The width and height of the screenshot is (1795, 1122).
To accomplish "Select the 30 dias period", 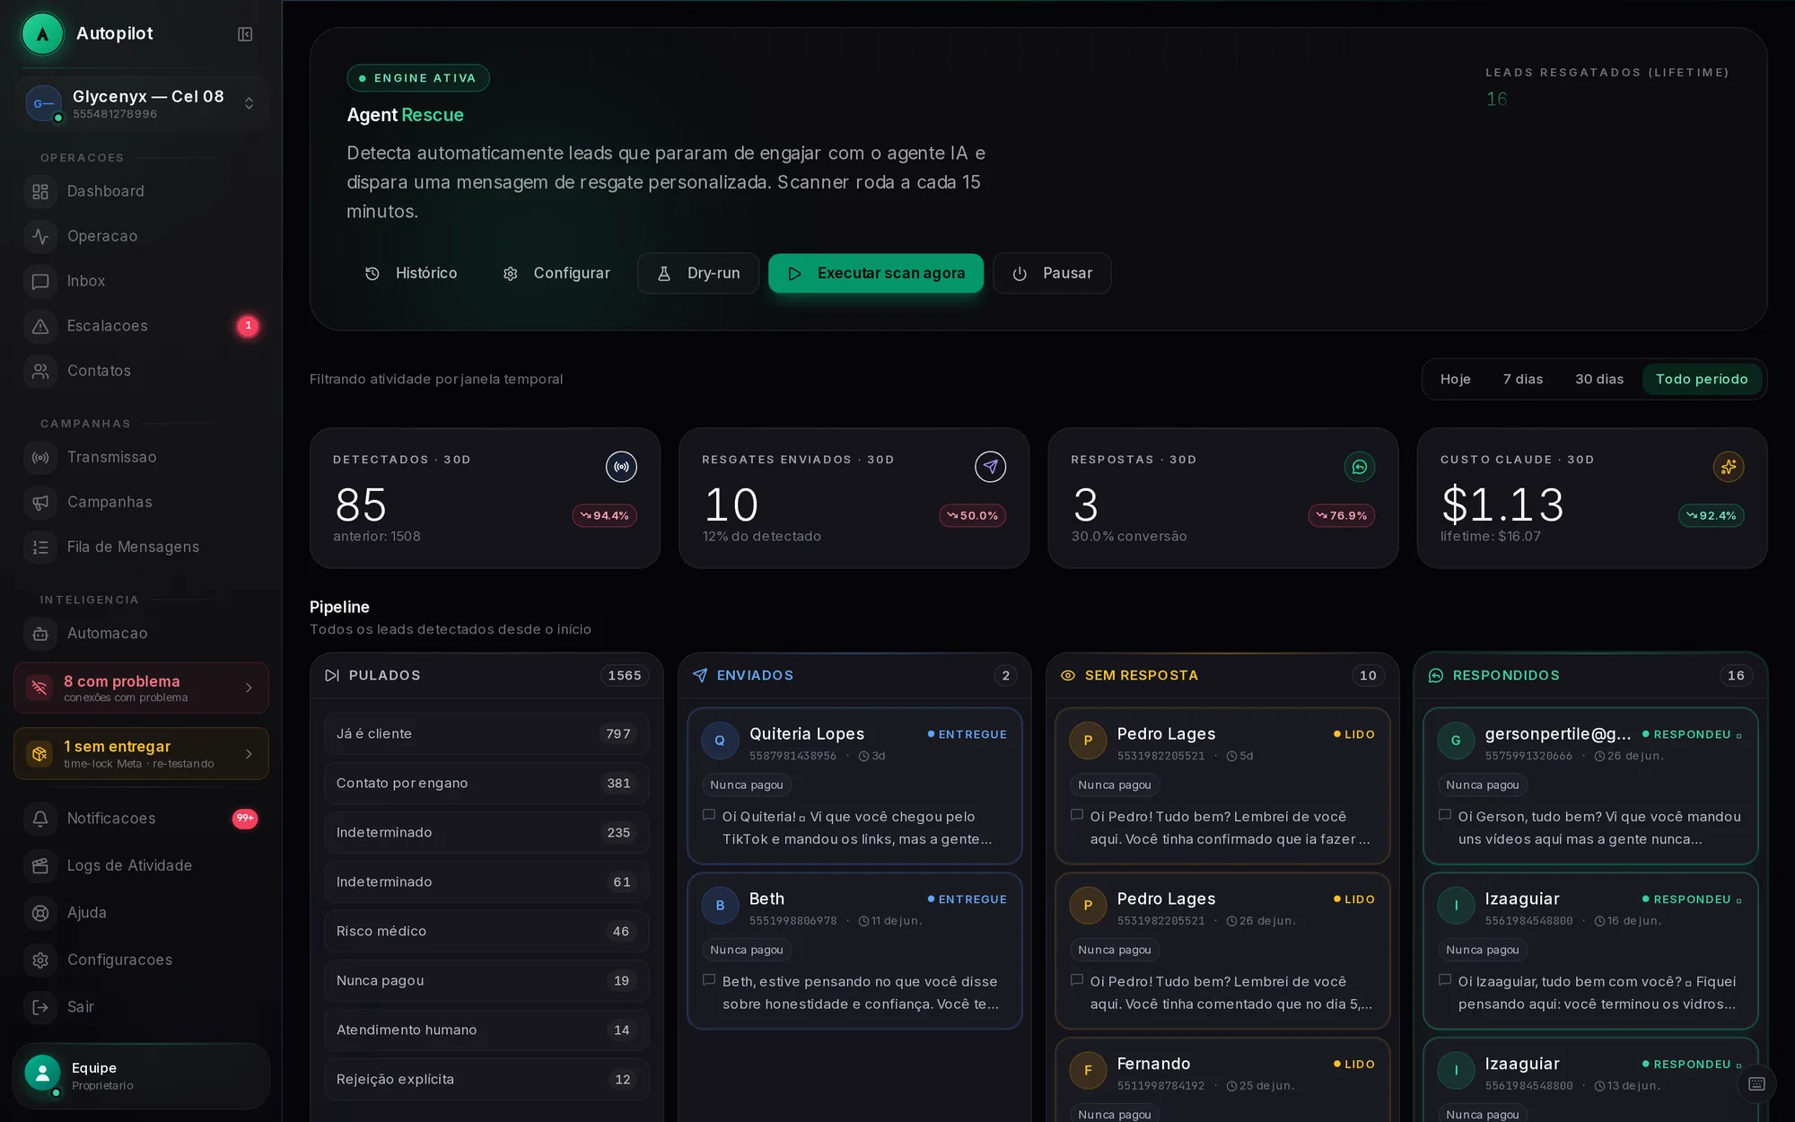I will click(1598, 379).
